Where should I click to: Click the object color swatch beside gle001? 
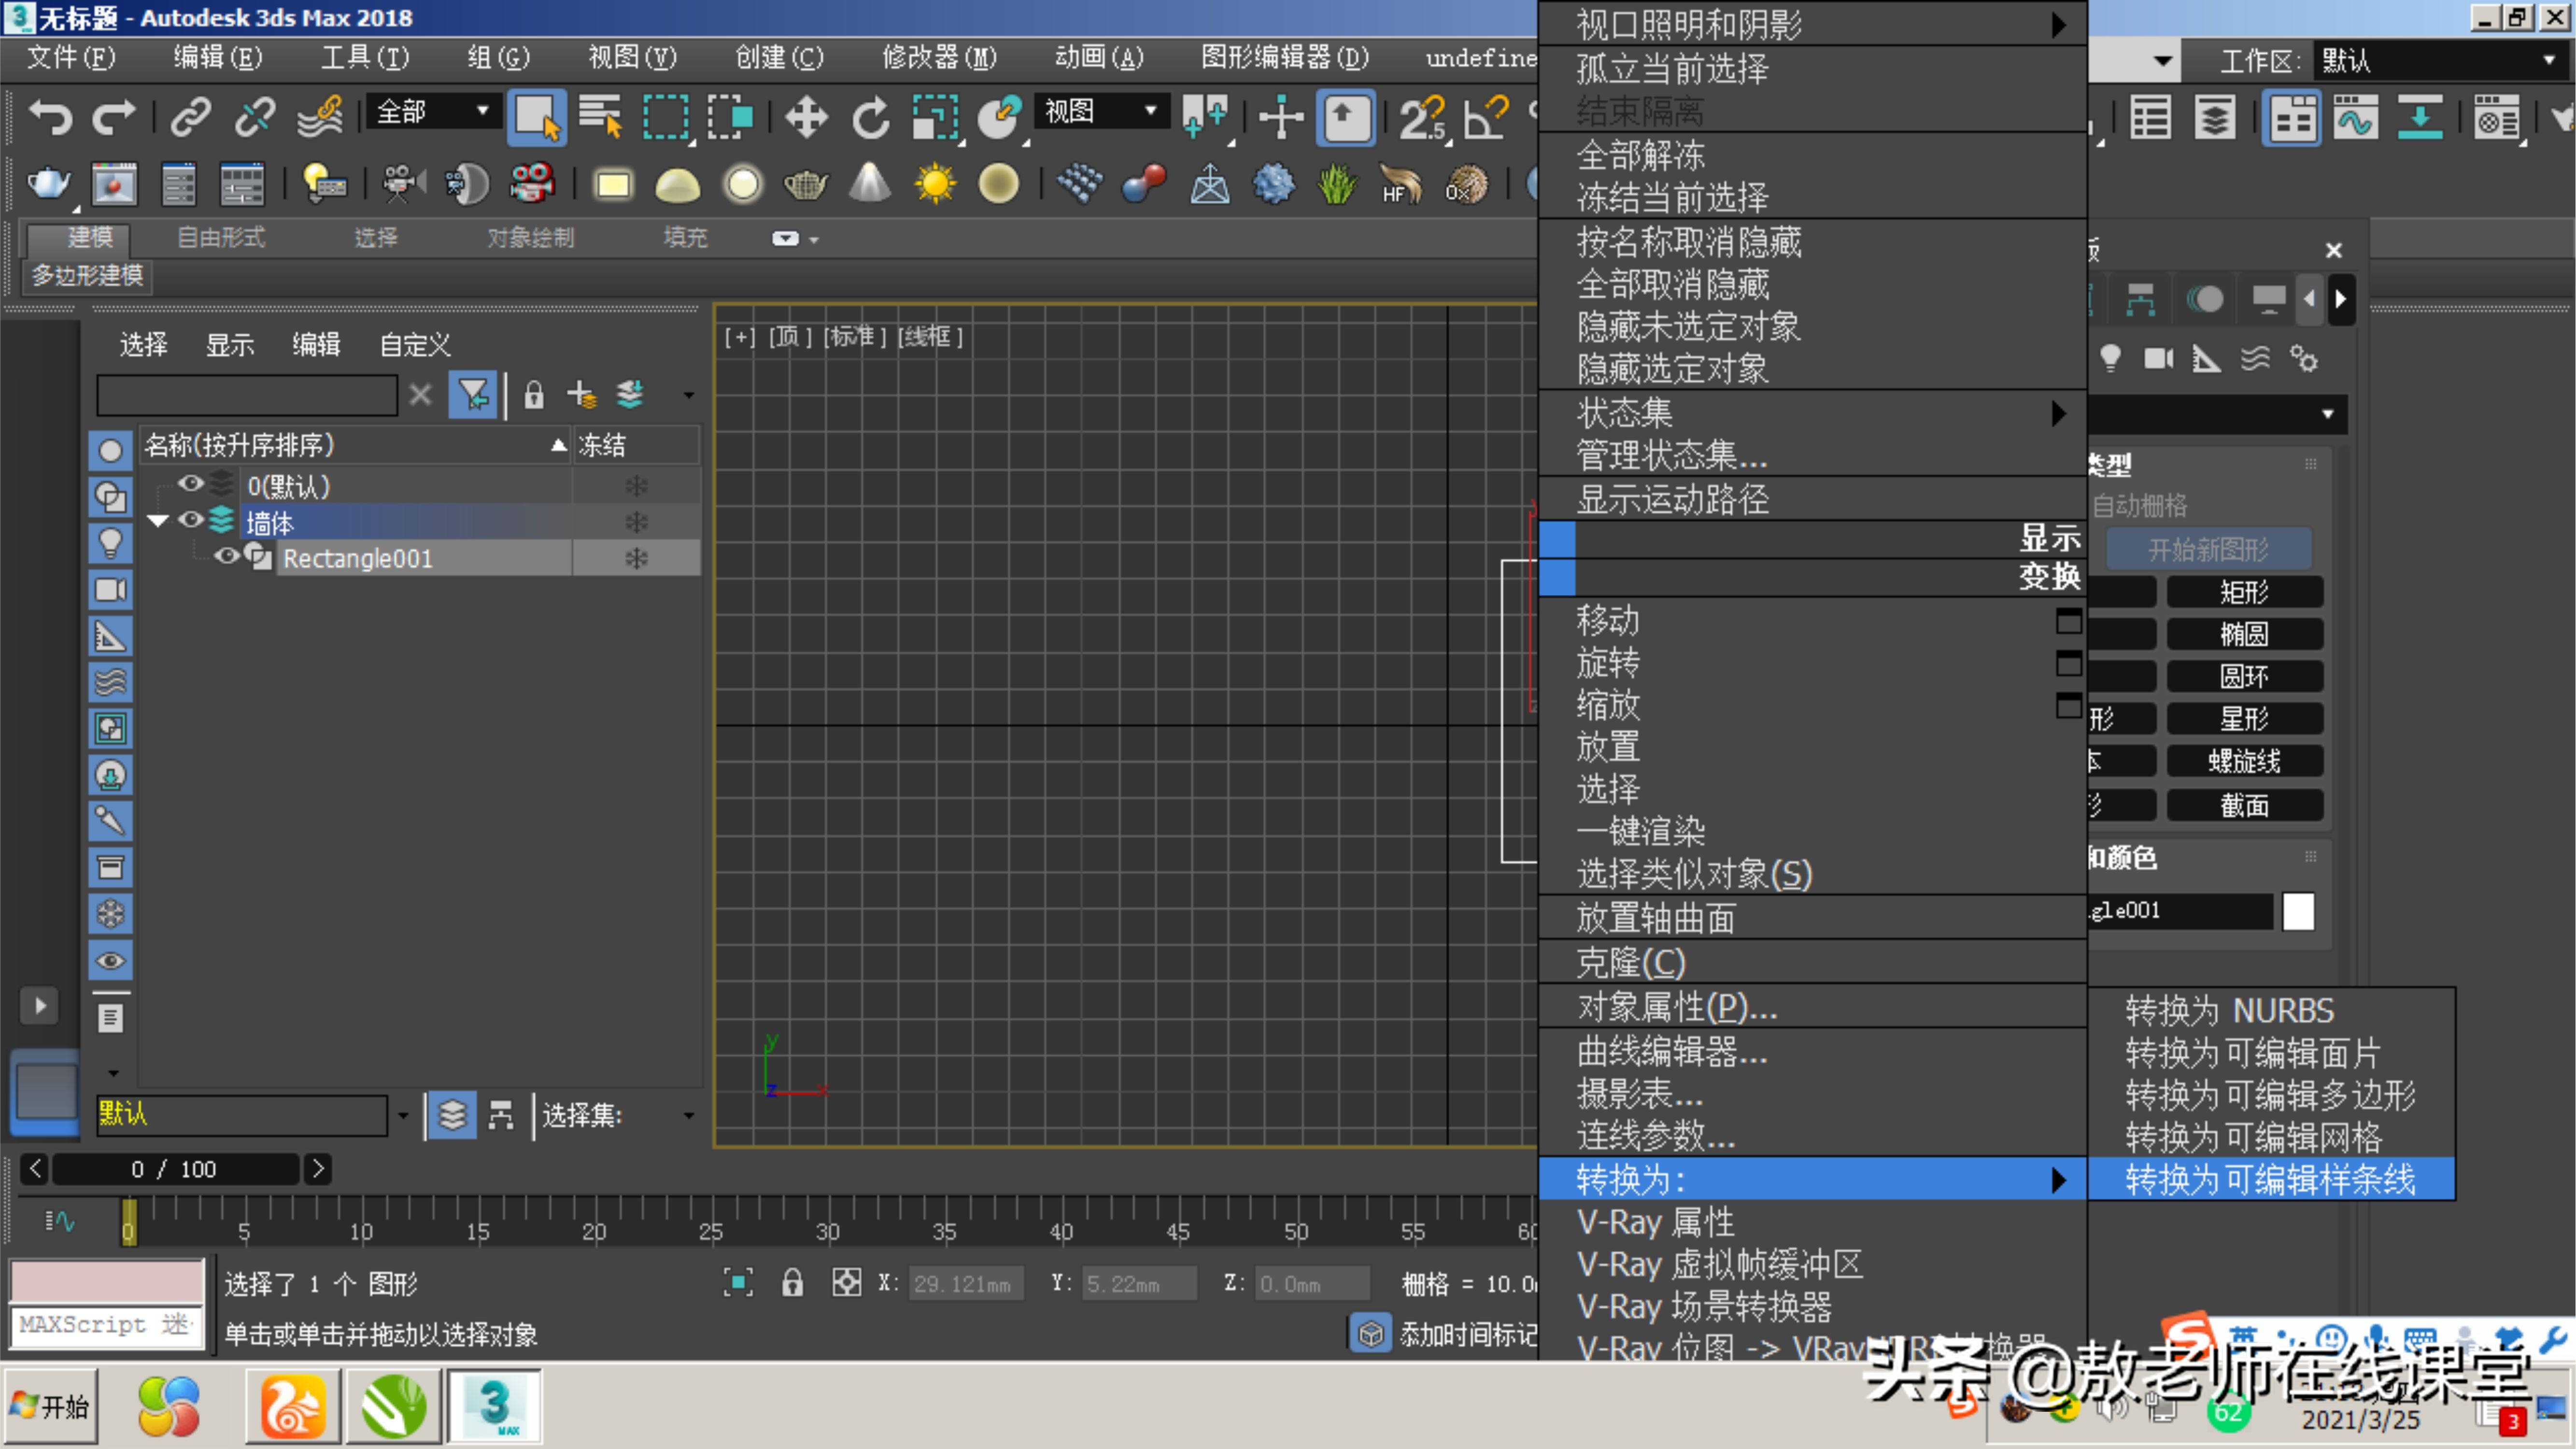[2299, 911]
